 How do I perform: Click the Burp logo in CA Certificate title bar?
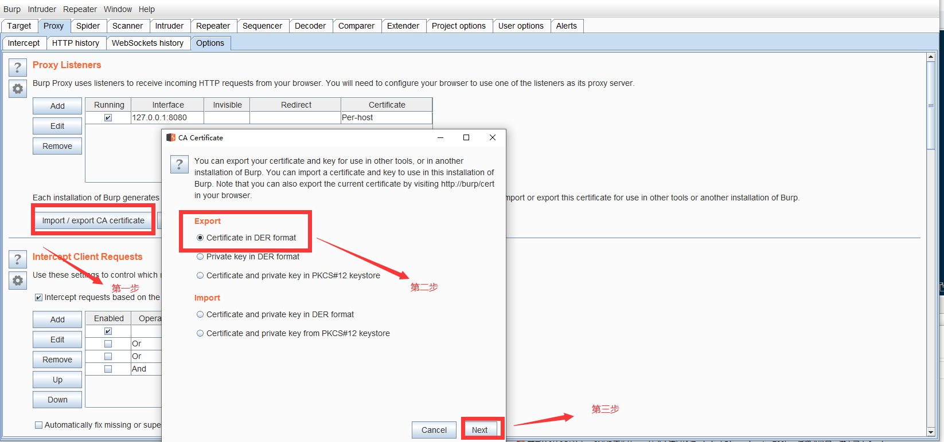coord(171,137)
